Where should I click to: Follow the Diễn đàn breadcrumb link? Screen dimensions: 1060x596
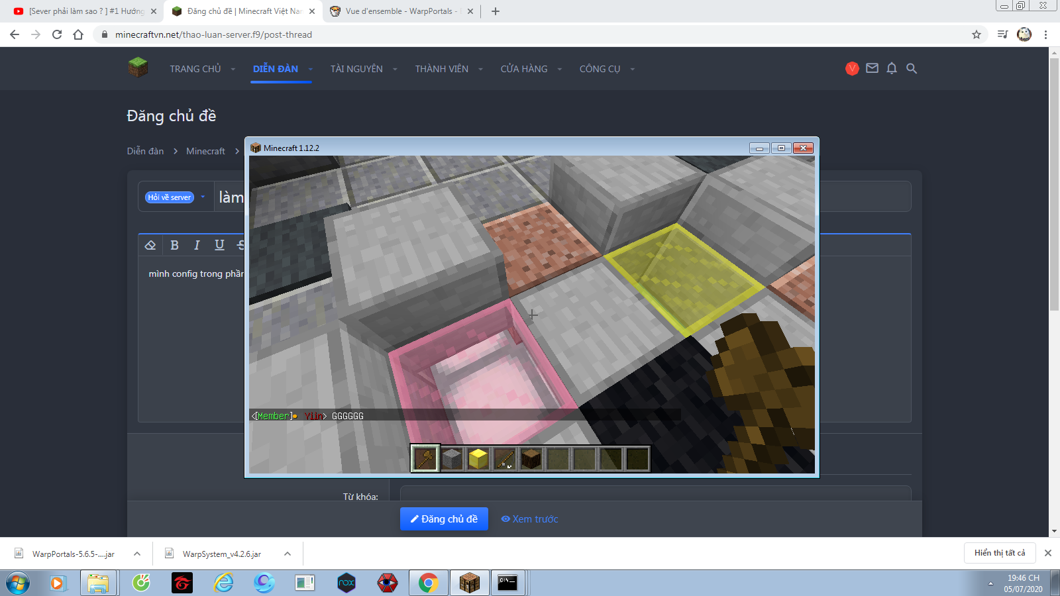(145, 151)
